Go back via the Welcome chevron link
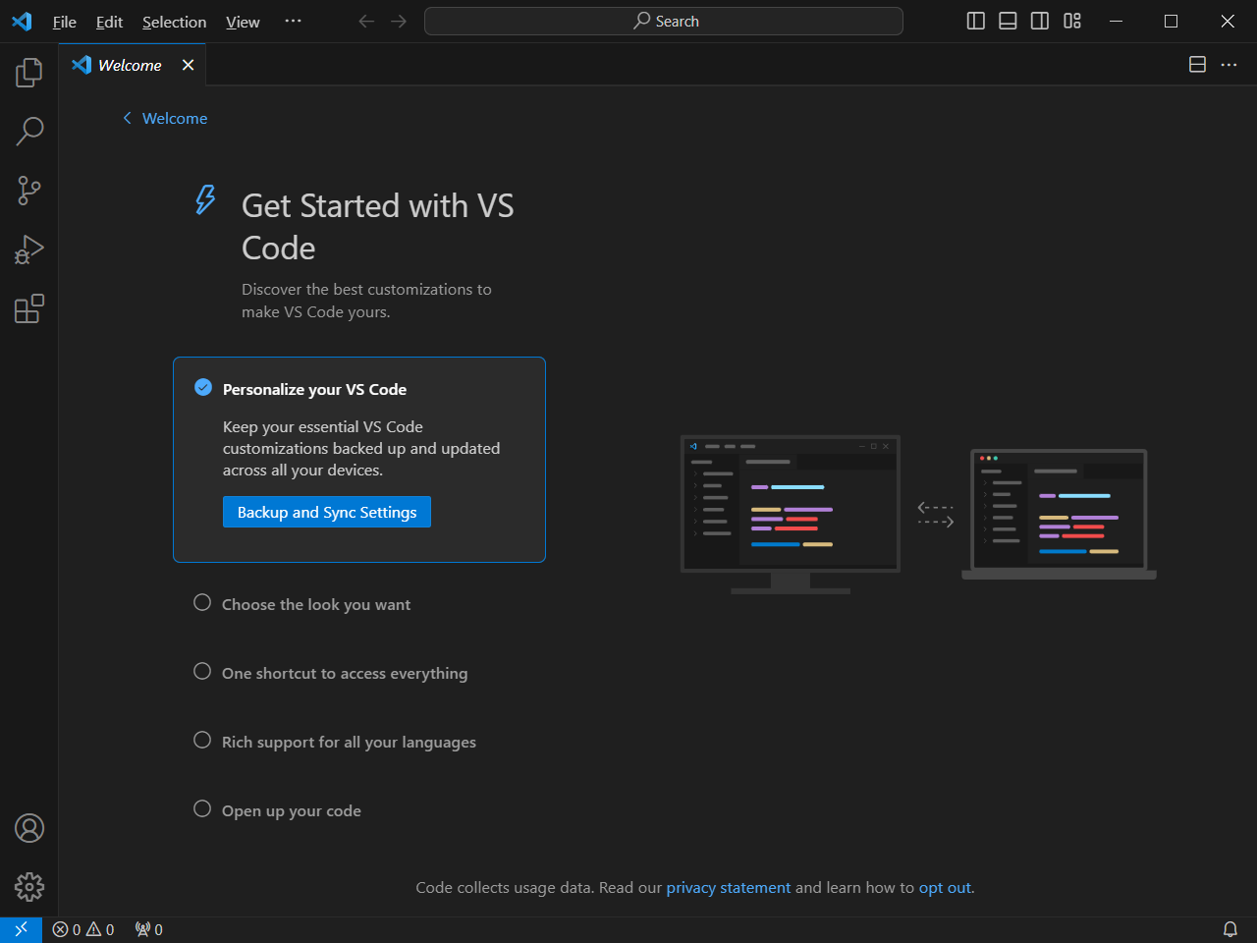Image resolution: width=1257 pixels, height=943 pixels. [165, 118]
